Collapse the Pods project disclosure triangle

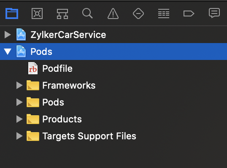(8, 51)
